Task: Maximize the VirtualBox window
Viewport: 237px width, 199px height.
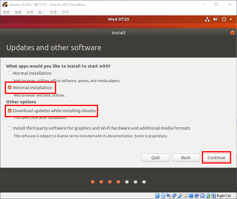Action: coord(216,4)
